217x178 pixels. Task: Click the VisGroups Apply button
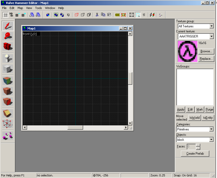coord(181,109)
